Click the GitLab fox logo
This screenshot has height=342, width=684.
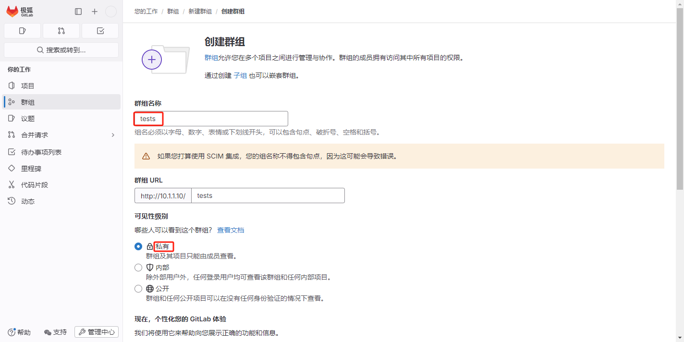(x=12, y=12)
